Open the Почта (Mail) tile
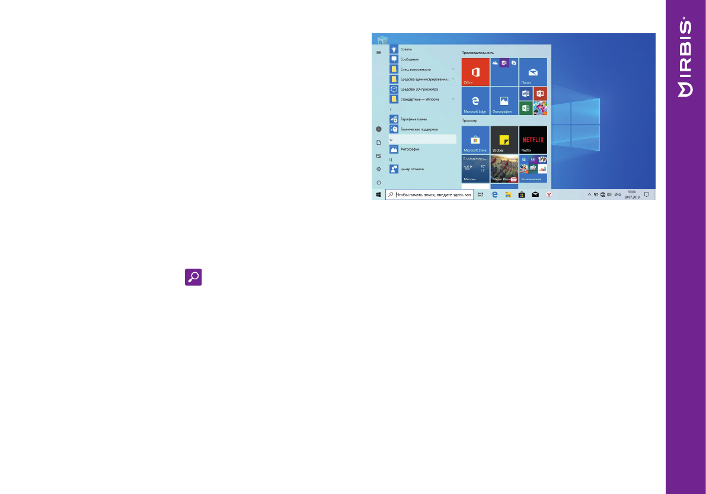The width and height of the screenshot is (706, 494). (x=532, y=72)
